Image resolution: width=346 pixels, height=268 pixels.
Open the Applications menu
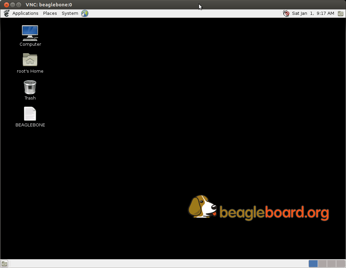point(25,13)
